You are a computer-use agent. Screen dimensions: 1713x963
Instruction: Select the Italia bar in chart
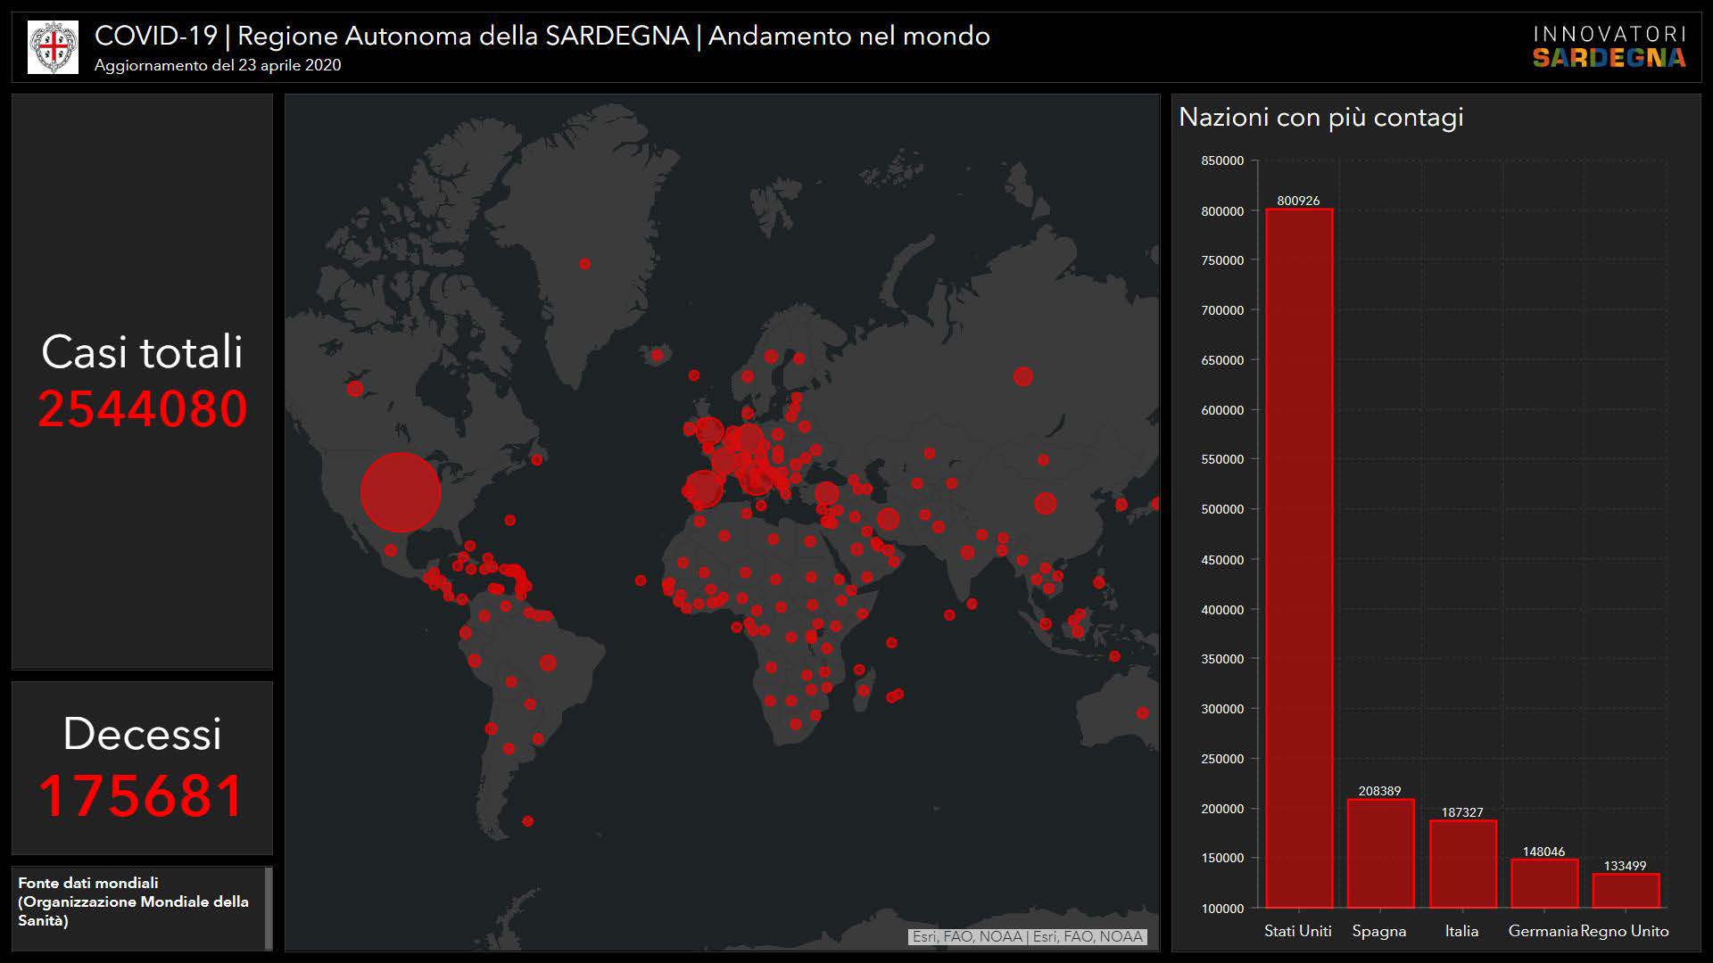[x=1461, y=863]
